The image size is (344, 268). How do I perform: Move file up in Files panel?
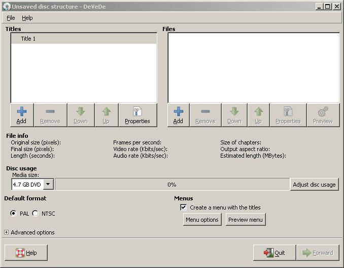259,115
